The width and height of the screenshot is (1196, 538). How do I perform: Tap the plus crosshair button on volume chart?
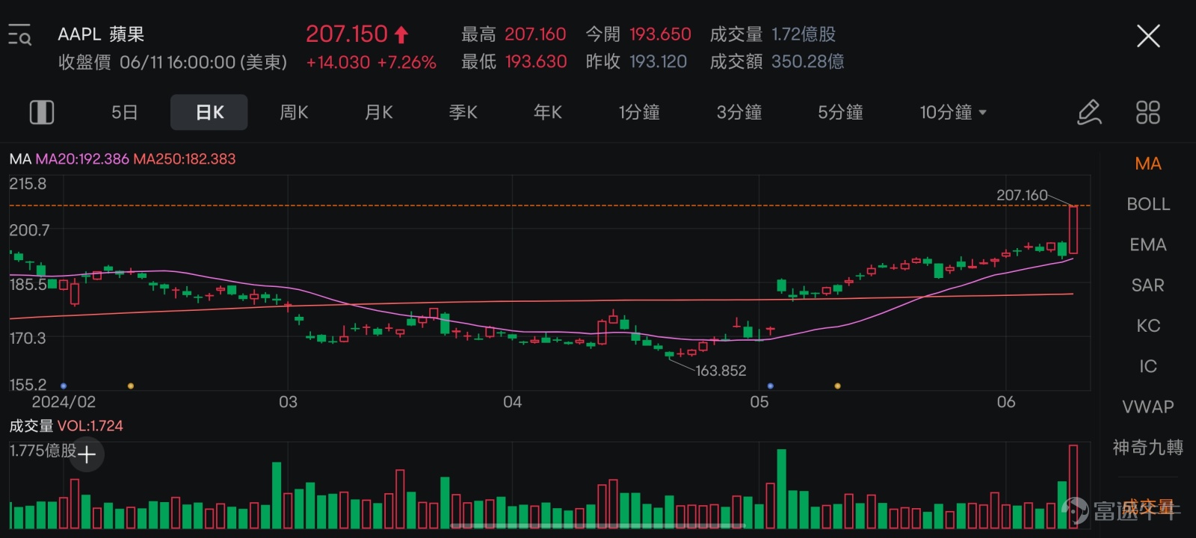pos(87,454)
